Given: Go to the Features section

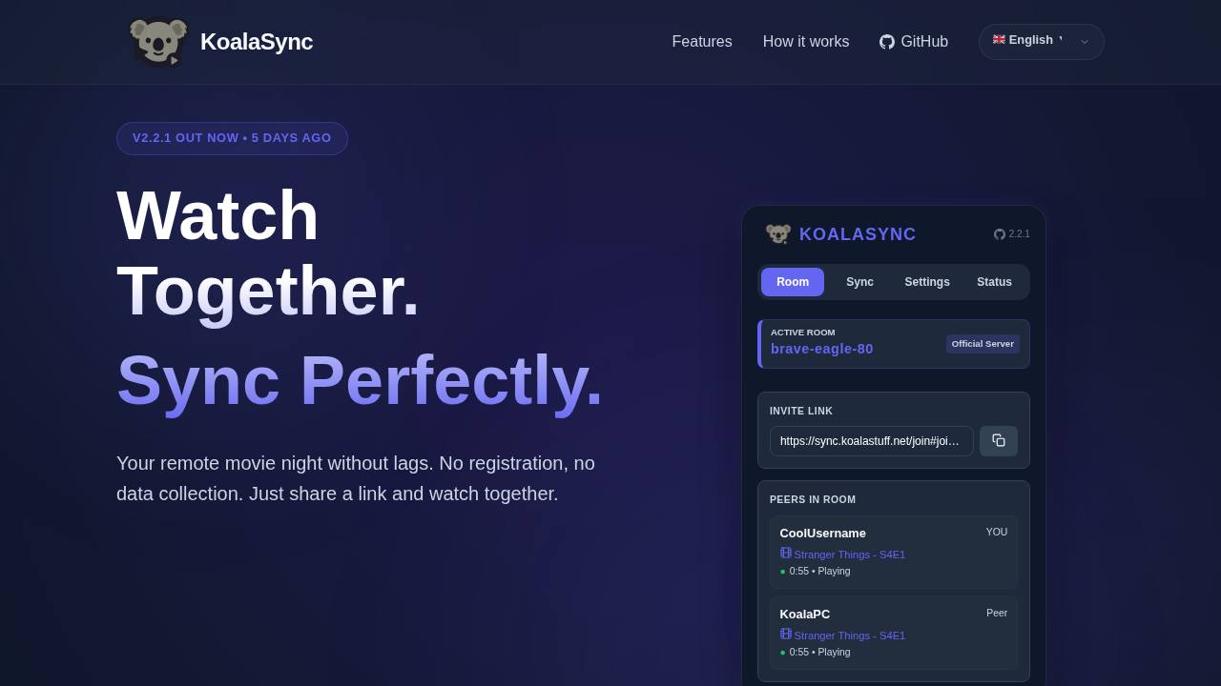Looking at the screenshot, I should coord(702,42).
